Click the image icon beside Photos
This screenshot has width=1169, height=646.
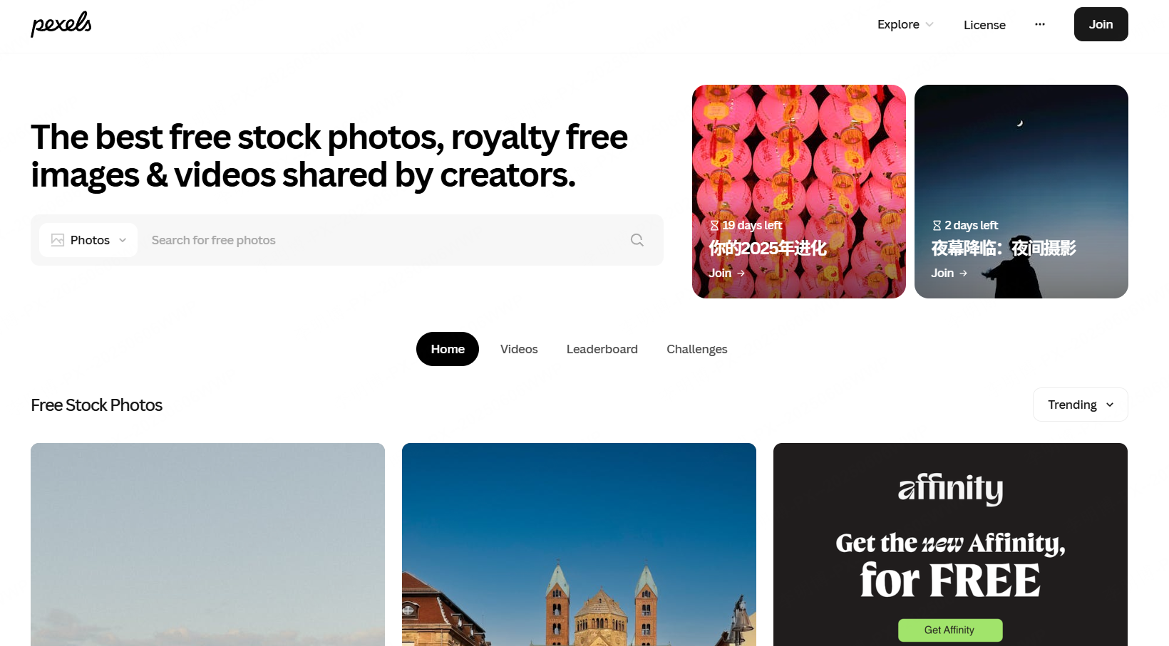(x=58, y=240)
